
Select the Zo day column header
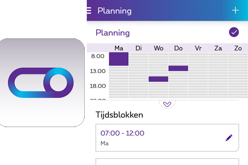238,48
